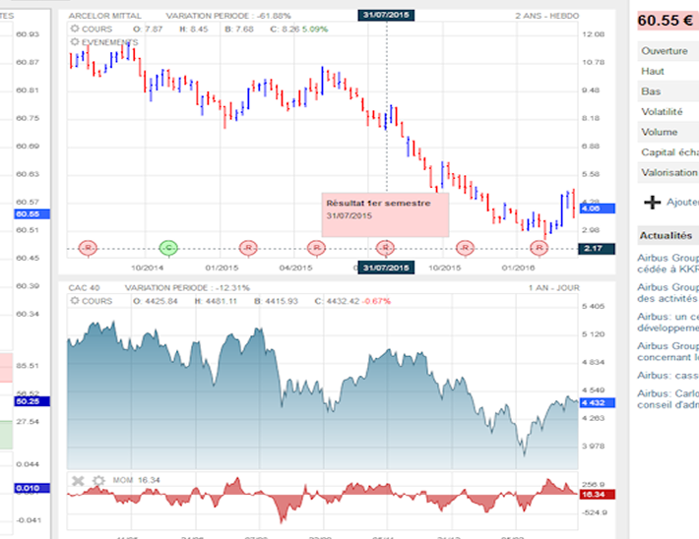Click the ARCELOR MITTAL chart title
699x539 pixels.
(x=104, y=16)
